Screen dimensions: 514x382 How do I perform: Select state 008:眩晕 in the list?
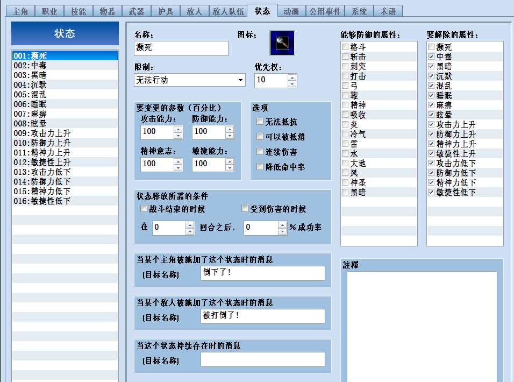pos(65,123)
